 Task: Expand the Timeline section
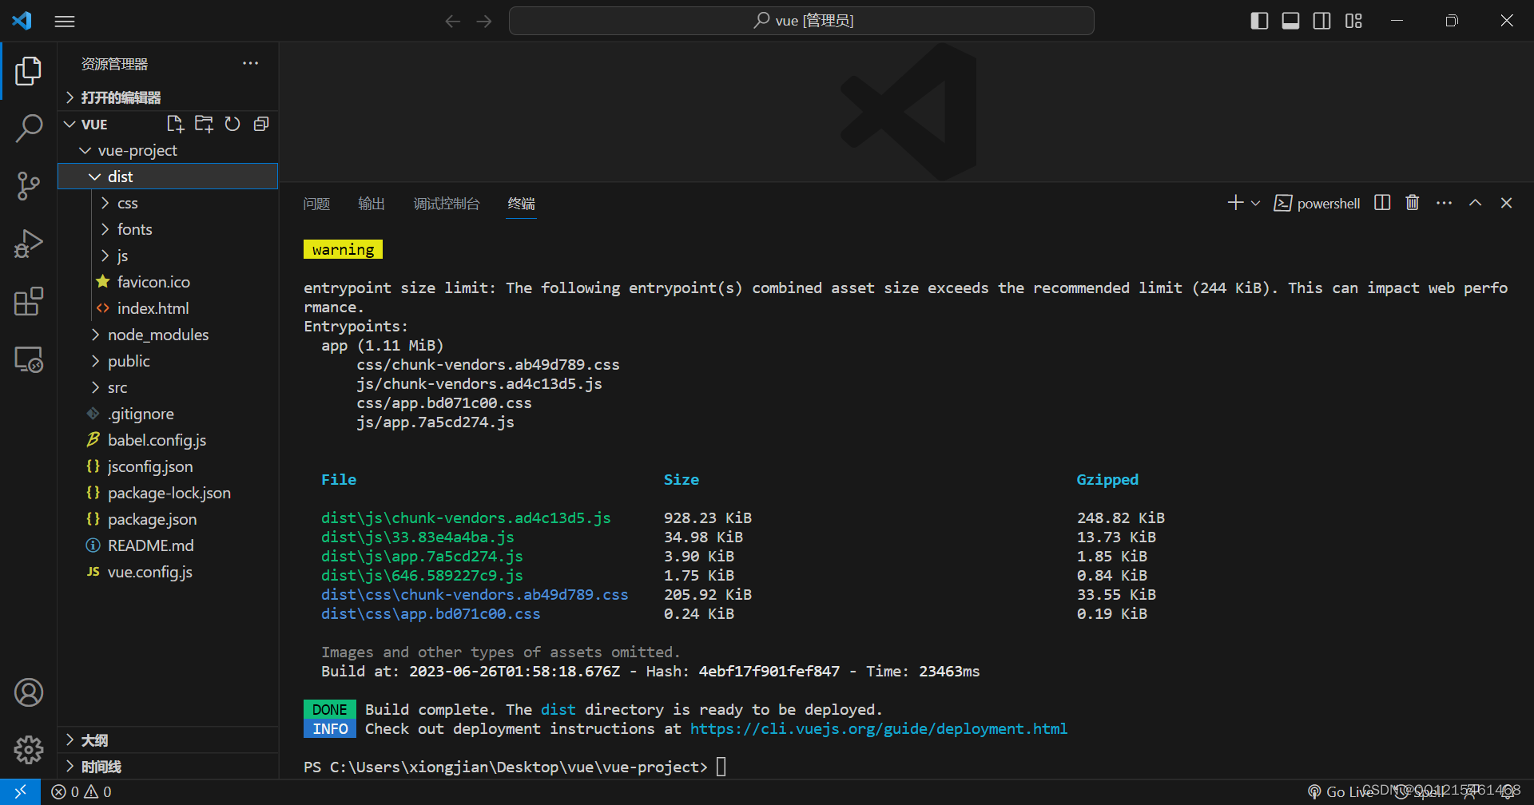coord(168,767)
